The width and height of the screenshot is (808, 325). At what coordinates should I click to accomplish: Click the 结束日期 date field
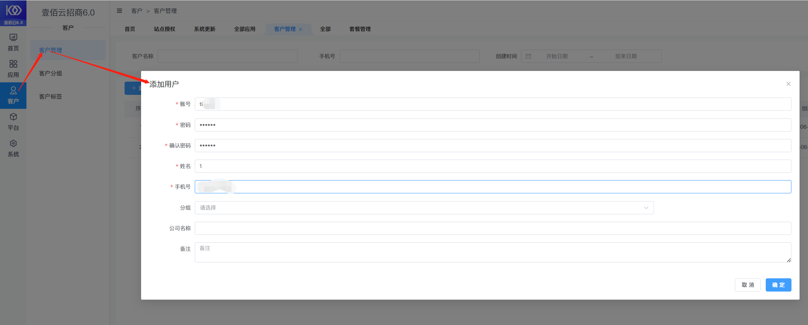pyautogui.click(x=626, y=56)
